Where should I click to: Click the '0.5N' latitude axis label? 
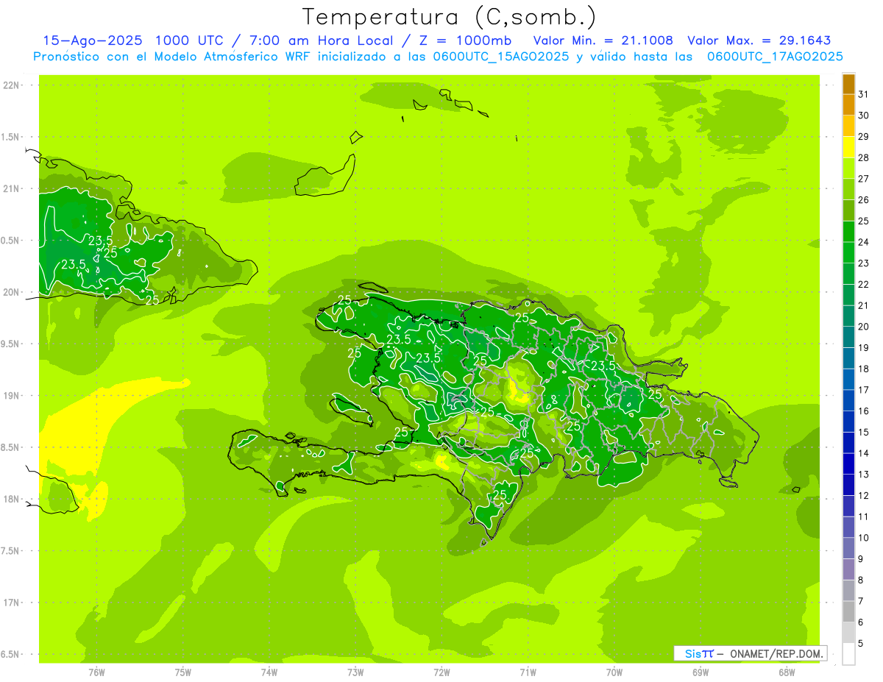tap(11, 241)
